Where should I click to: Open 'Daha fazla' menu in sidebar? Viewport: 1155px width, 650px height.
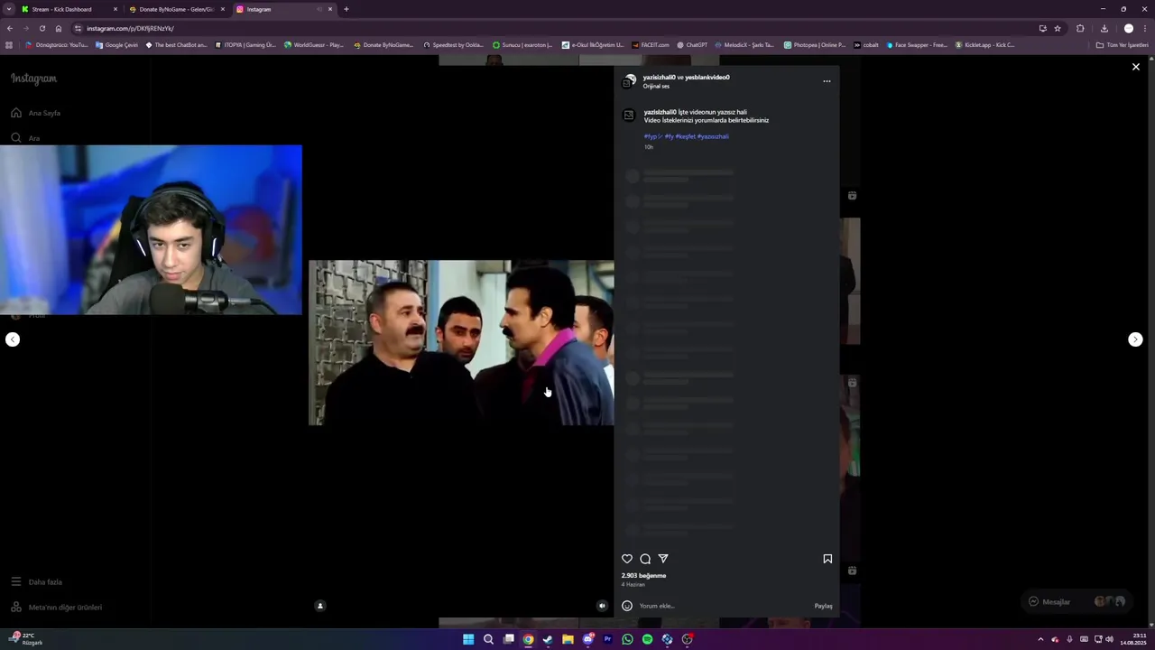(x=37, y=582)
